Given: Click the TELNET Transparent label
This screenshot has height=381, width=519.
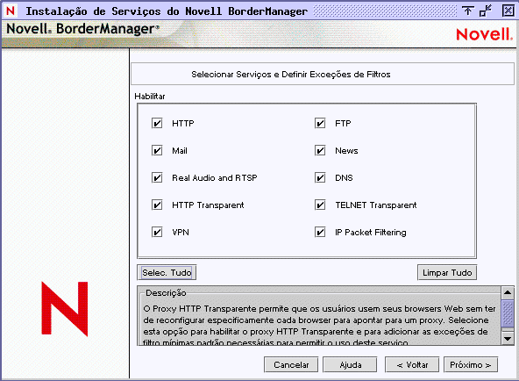Looking at the screenshot, I should (x=376, y=205).
